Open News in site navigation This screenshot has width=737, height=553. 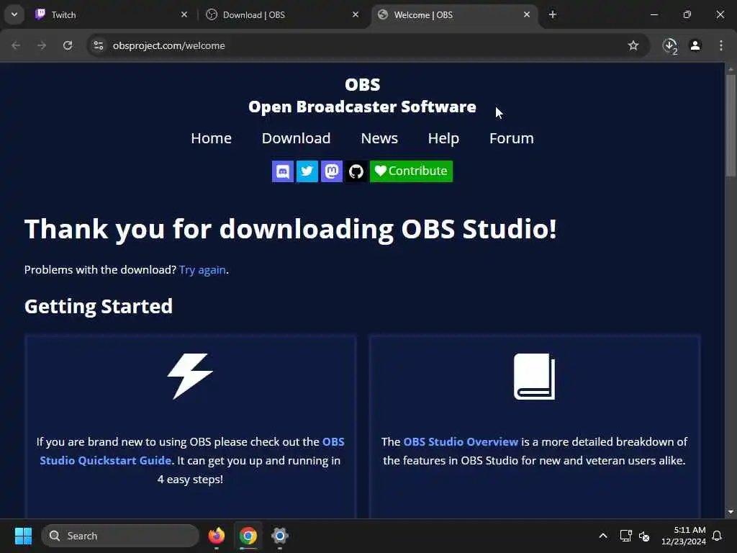pyautogui.click(x=379, y=138)
